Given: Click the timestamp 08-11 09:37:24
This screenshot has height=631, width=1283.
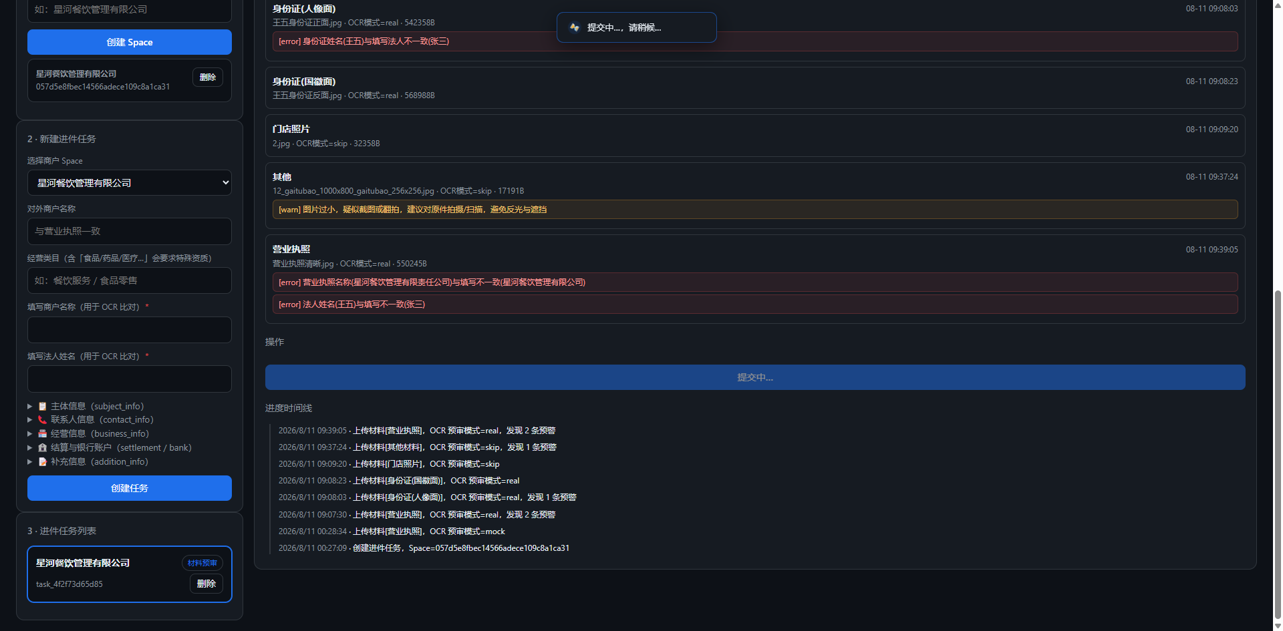Looking at the screenshot, I should coord(1212,177).
